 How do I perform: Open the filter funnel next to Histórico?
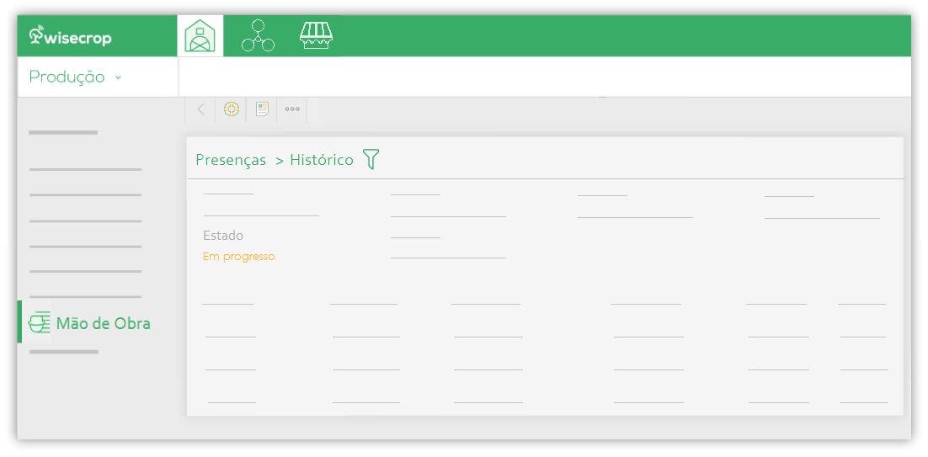tap(371, 160)
